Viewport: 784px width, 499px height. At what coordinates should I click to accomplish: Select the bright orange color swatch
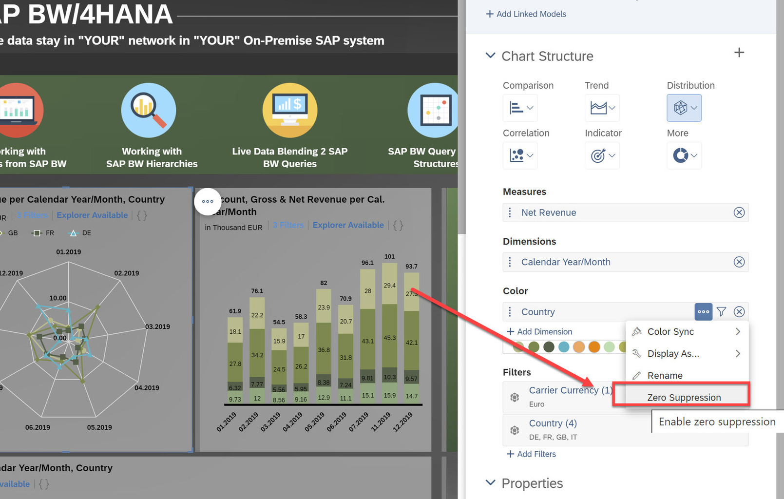[594, 347]
